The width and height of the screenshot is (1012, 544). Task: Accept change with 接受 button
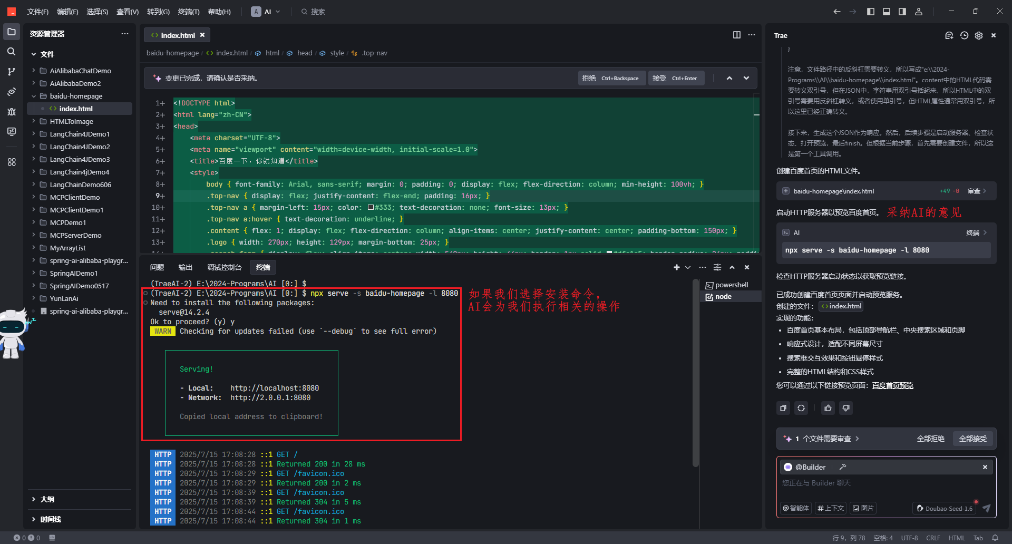tap(675, 78)
